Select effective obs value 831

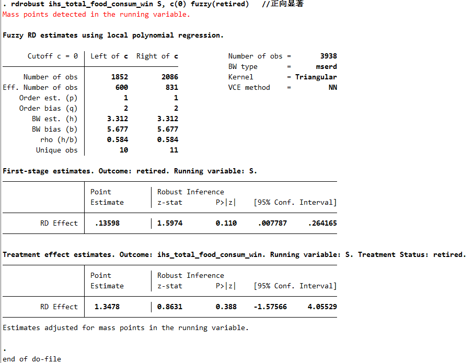coord(172,88)
